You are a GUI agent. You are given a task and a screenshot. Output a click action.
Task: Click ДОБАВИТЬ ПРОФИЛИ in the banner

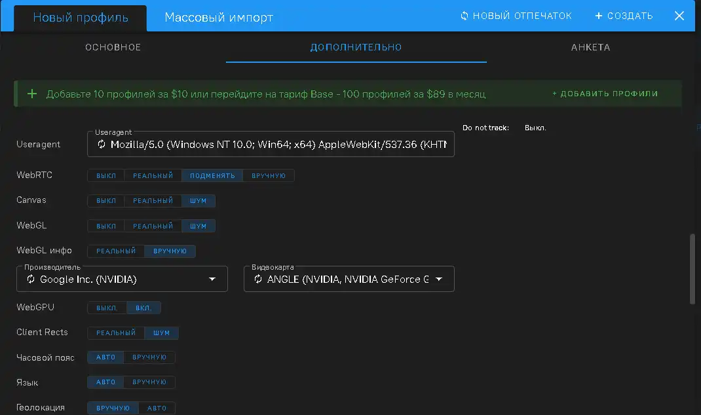[x=605, y=94]
